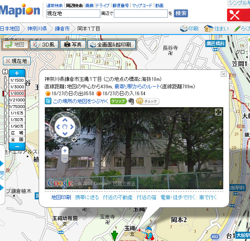Click the Evernote elephant icon
The width and height of the screenshot is (250, 241).
131,101
